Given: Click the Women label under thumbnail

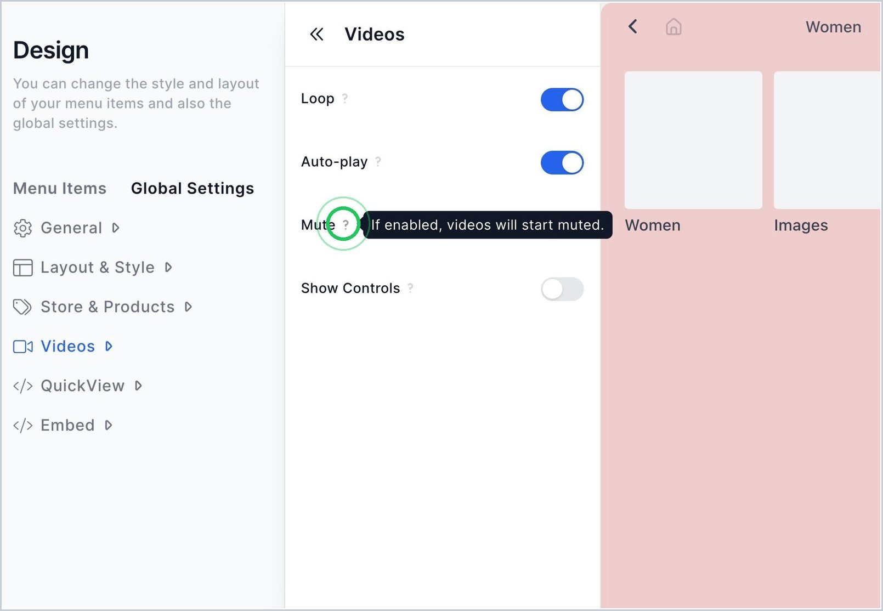Looking at the screenshot, I should (653, 225).
